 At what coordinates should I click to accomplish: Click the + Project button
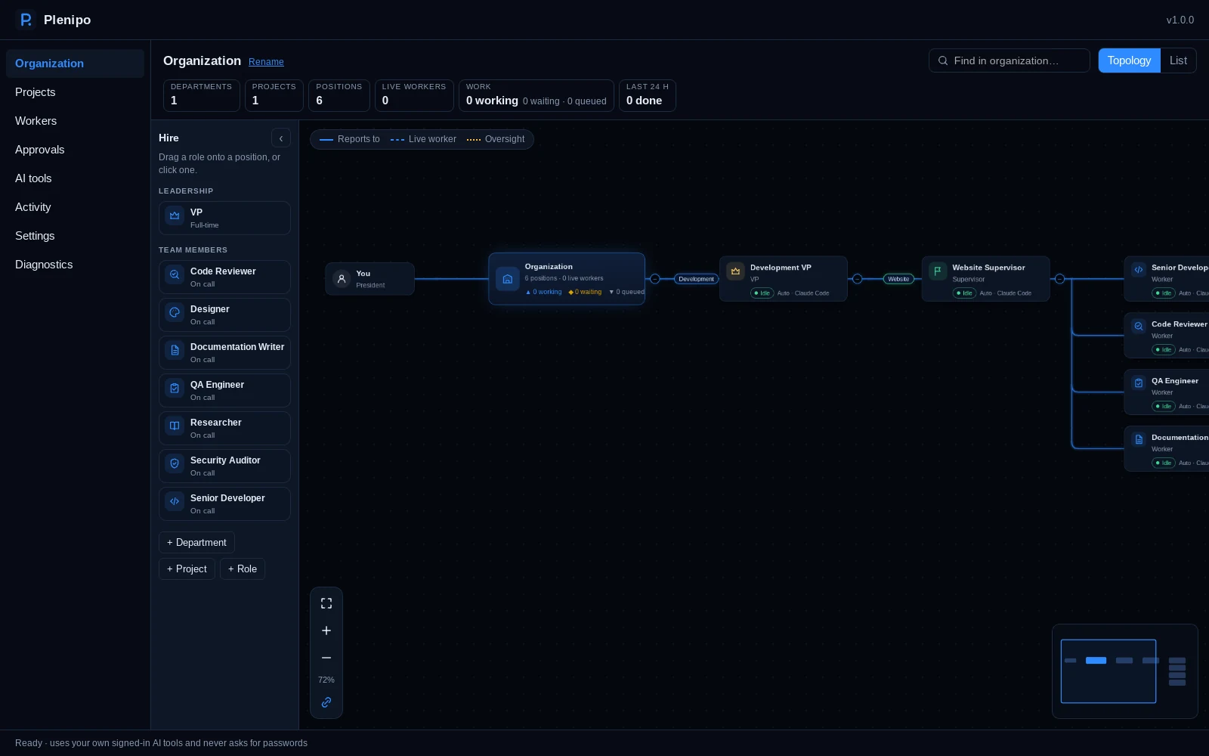pos(187,569)
